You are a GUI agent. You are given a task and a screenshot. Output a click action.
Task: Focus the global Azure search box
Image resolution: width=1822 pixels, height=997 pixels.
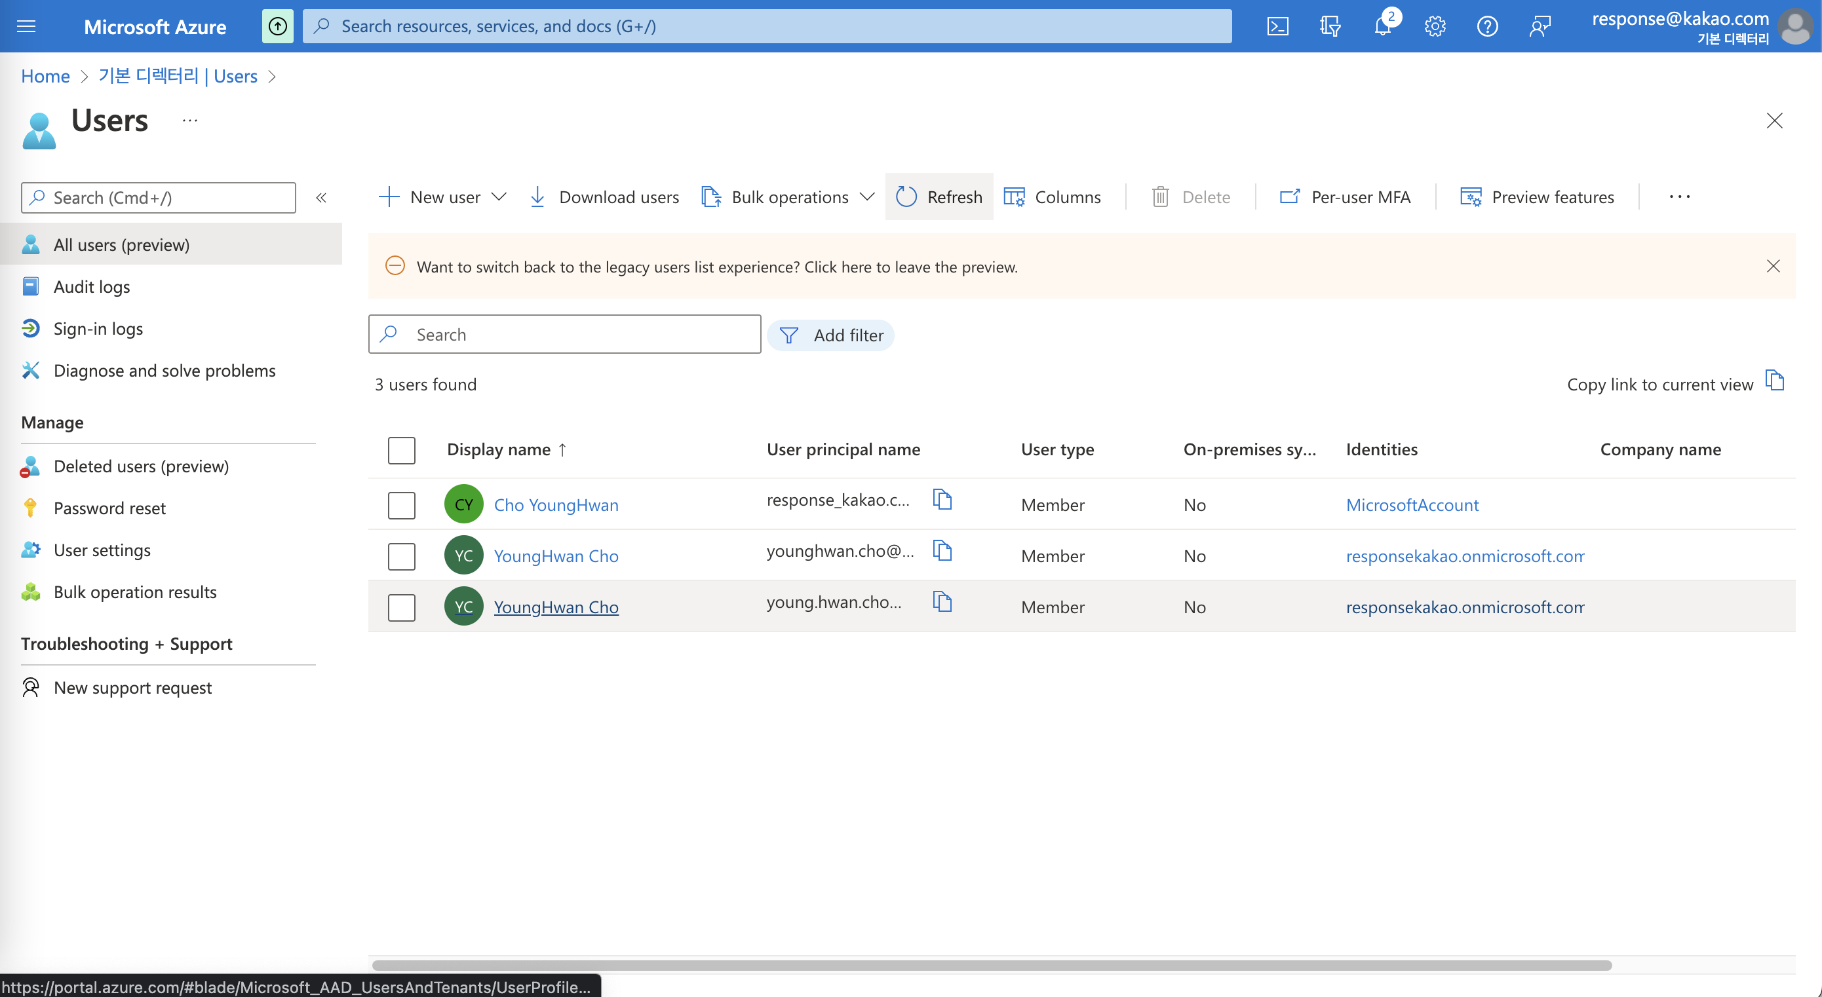(x=767, y=26)
